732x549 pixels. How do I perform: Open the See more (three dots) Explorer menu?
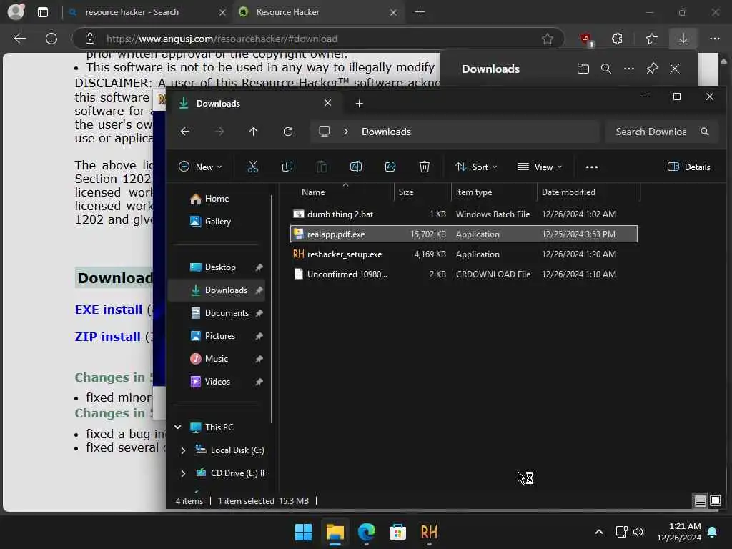pyautogui.click(x=591, y=167)
